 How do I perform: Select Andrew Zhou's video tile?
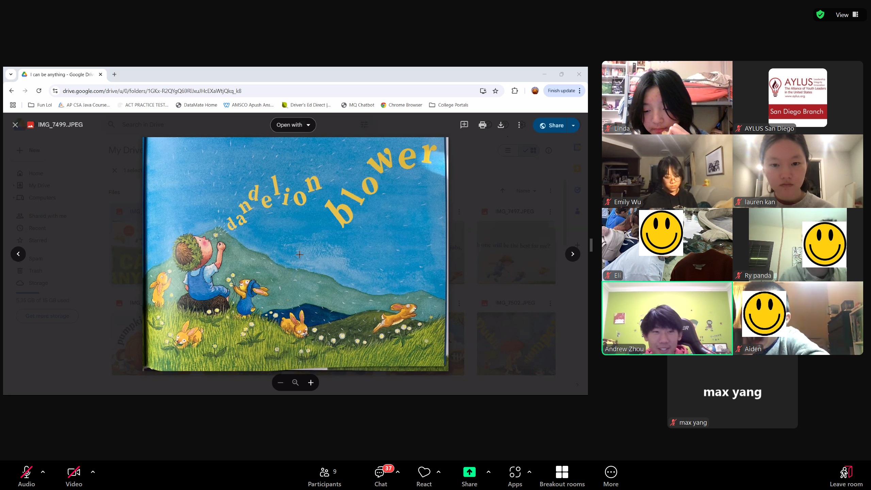tap(667, 318)
